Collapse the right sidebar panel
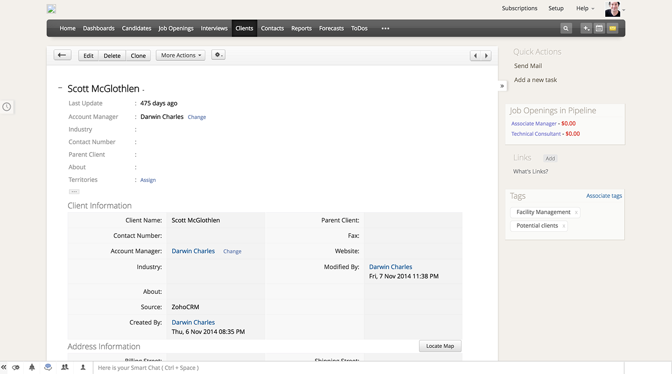This screenshot has height=374, width=672. click(502, 86)
